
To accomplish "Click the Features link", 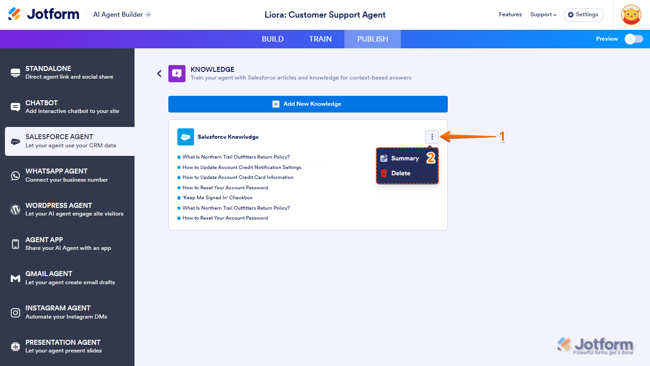I will [x=510, y=14].
